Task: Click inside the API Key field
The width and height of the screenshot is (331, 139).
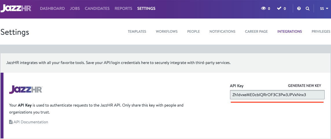Action: (277, 95)
